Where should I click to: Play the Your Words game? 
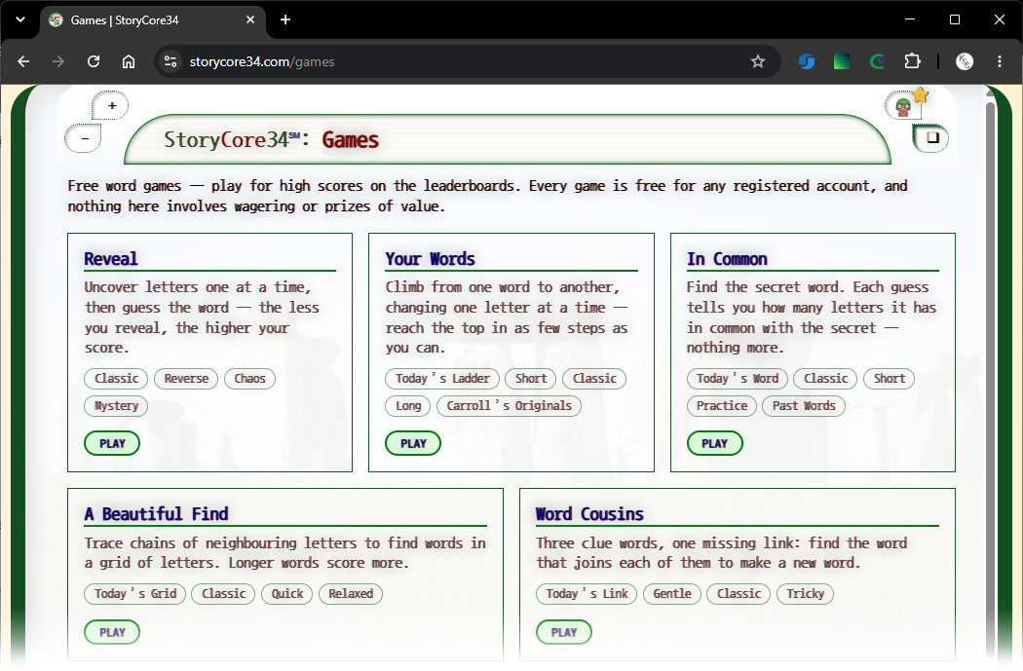coord(413,443)
